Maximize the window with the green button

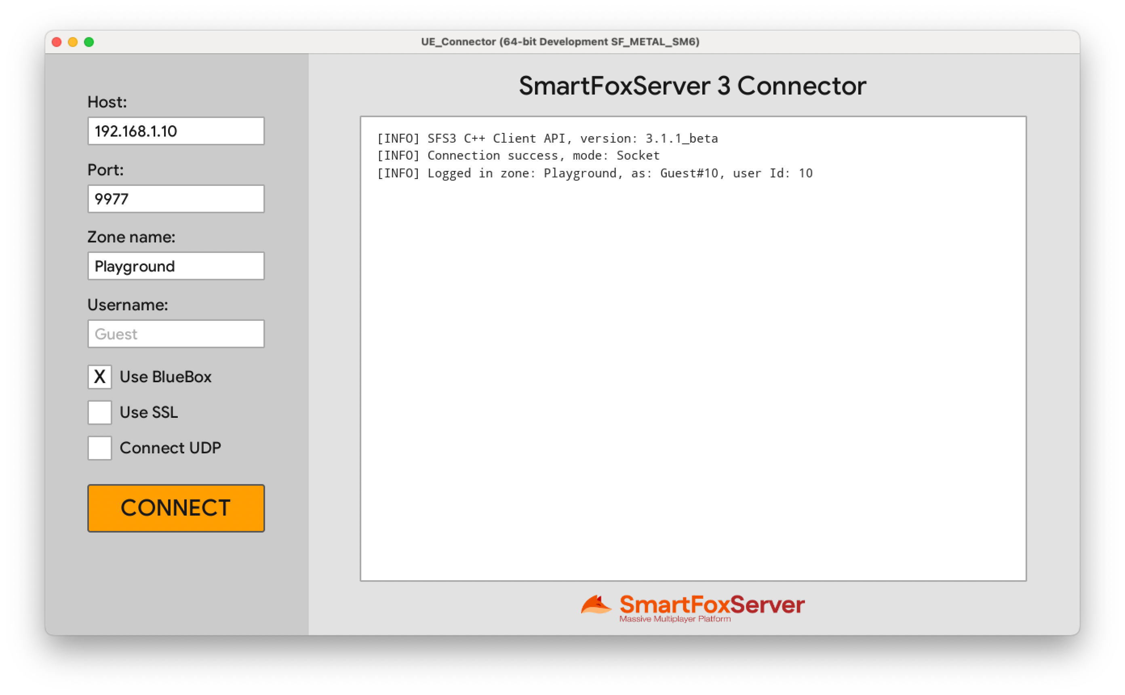pyautogui.click(x=89, y=42)
